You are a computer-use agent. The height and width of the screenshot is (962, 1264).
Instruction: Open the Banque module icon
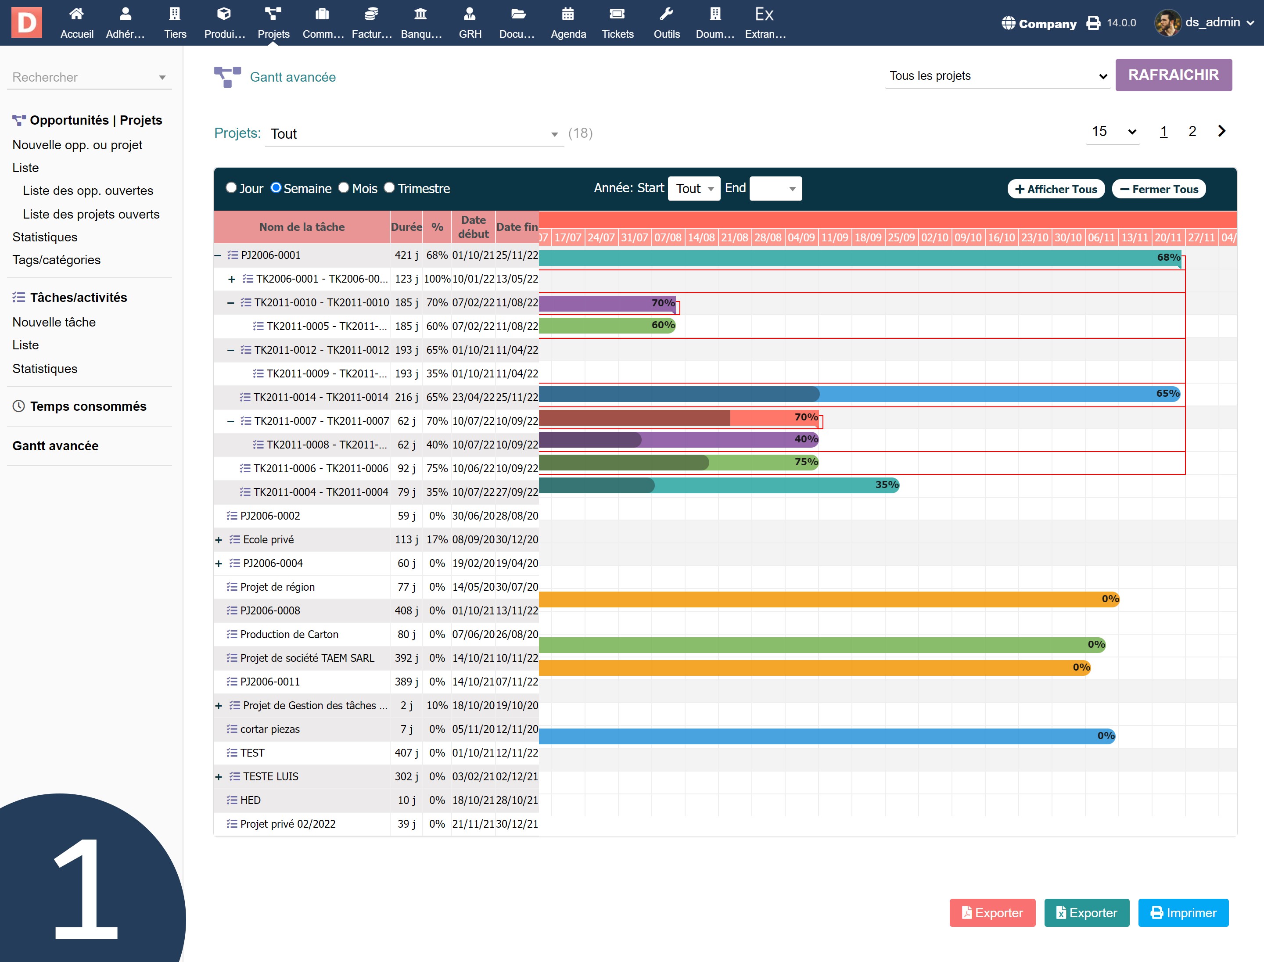pyautogui.click(x=421, y=14)
